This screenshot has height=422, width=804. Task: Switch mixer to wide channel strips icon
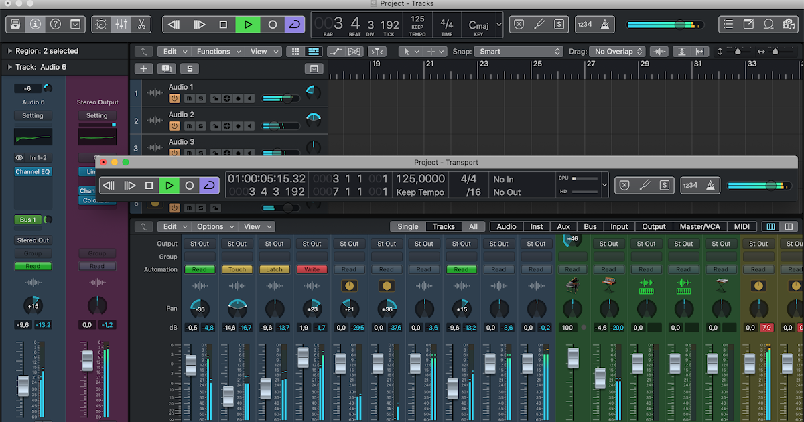pos(789,227)
